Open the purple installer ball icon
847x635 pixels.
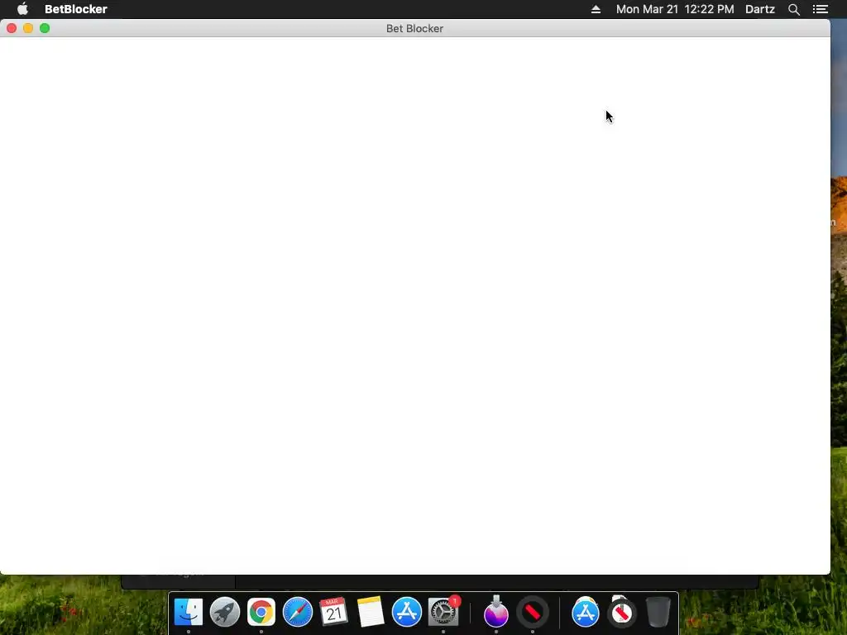(x=496, y=611)
